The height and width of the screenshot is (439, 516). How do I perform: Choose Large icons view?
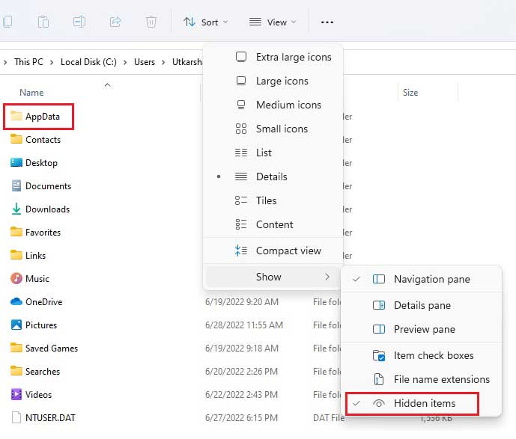click(x=273, y=81)
